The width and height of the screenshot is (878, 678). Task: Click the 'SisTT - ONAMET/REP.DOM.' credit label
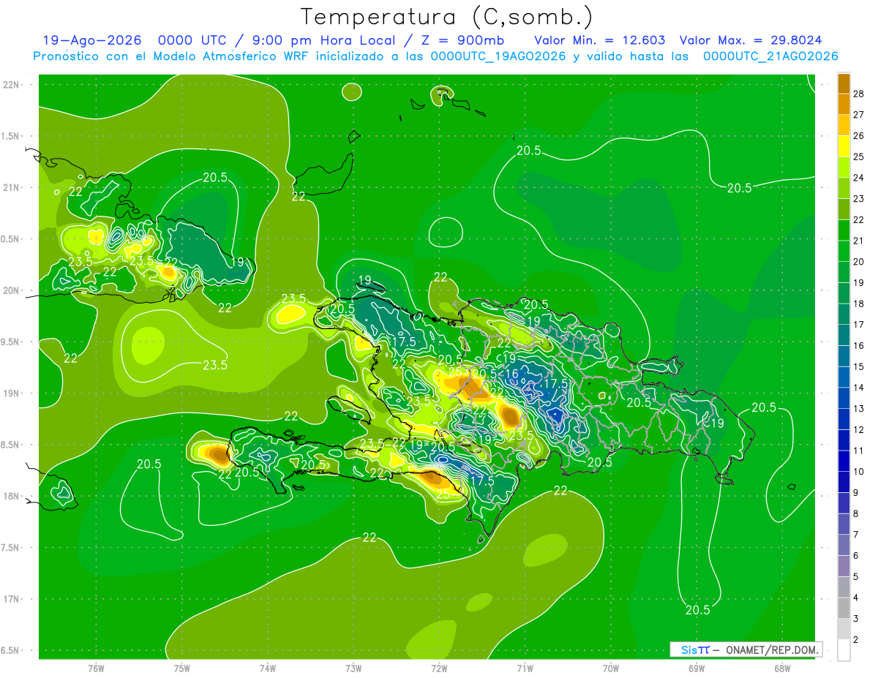(x=746, y=649)
